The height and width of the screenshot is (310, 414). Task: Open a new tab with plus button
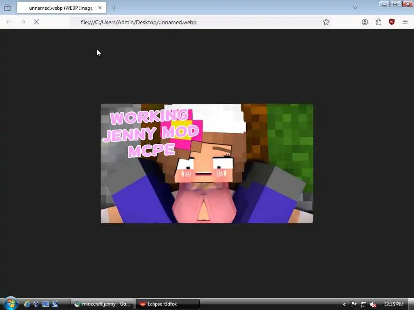coord(114,8)
